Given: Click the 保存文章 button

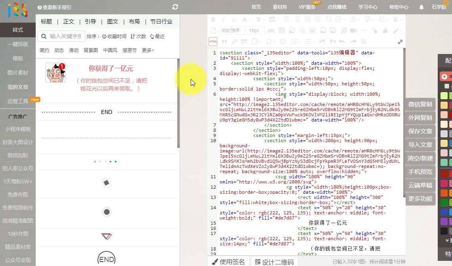Looking at the screenshot, I should [420, 131].
